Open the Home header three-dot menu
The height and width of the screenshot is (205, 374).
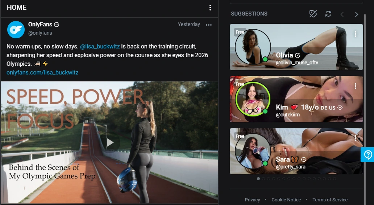click(210, 8)
